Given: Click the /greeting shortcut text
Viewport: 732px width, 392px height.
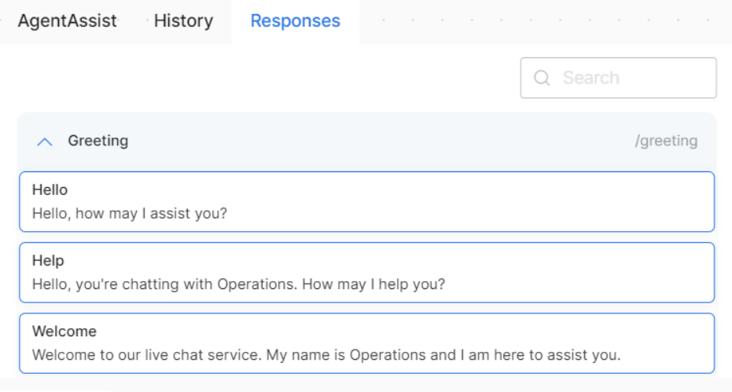Looking at the screenshot, I should point(666,141).
